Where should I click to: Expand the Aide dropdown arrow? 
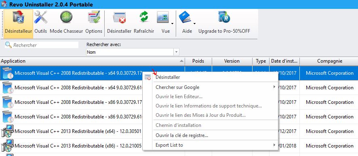click(x=194, y=23)
